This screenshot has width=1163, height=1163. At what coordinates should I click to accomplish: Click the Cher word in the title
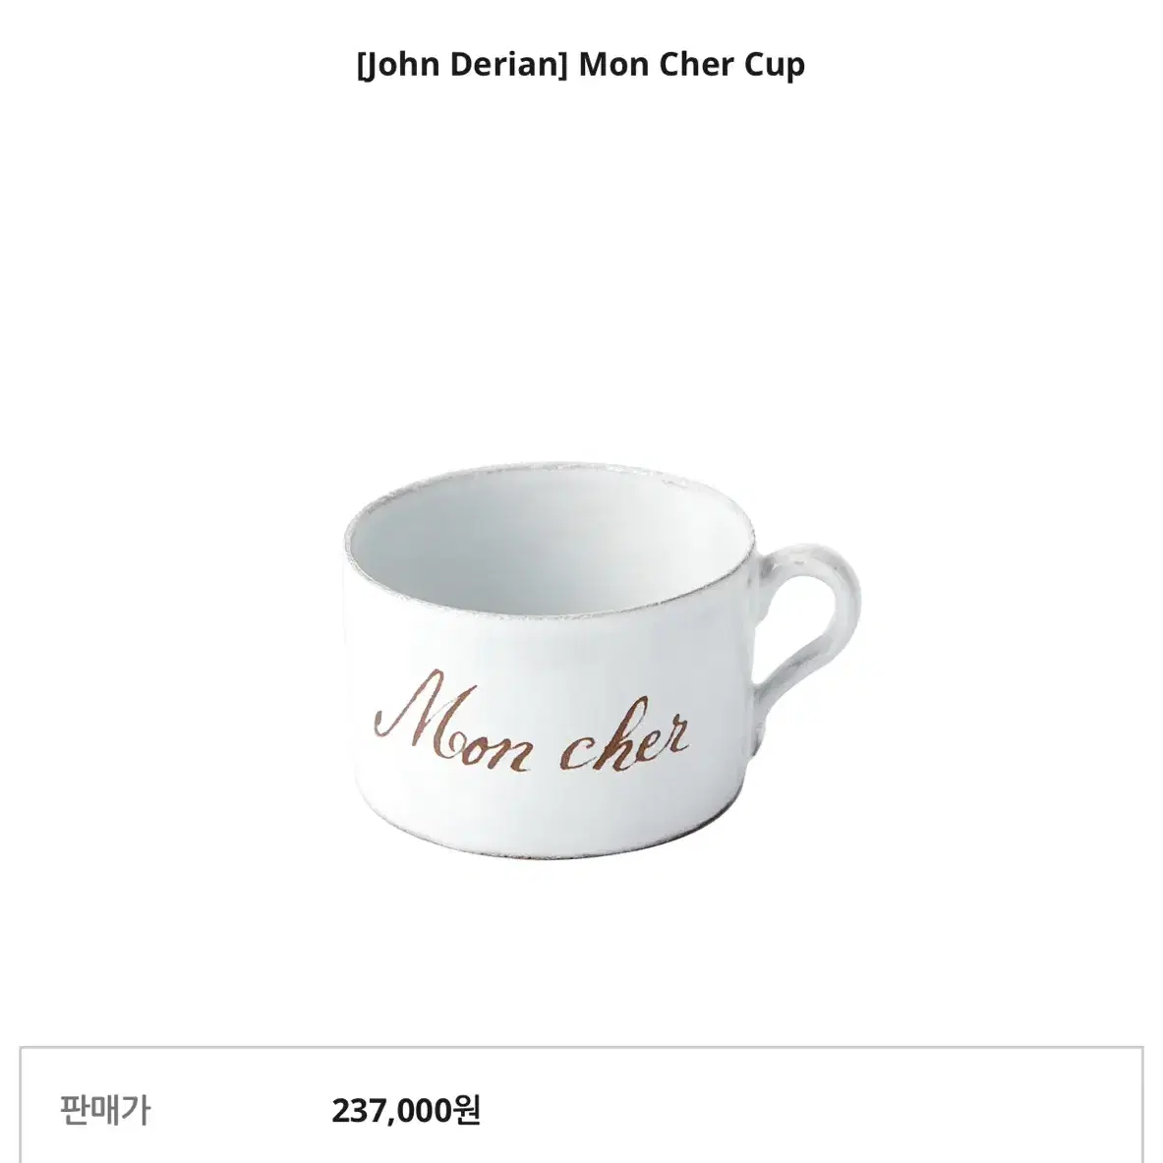coord(696,65)
